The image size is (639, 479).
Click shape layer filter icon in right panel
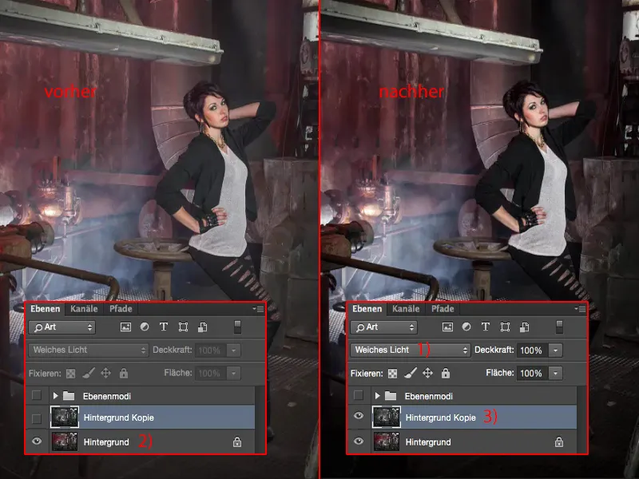pos(505,327)
